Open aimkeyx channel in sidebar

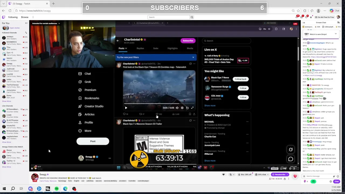pyautogui.click(x=15, y=38)
